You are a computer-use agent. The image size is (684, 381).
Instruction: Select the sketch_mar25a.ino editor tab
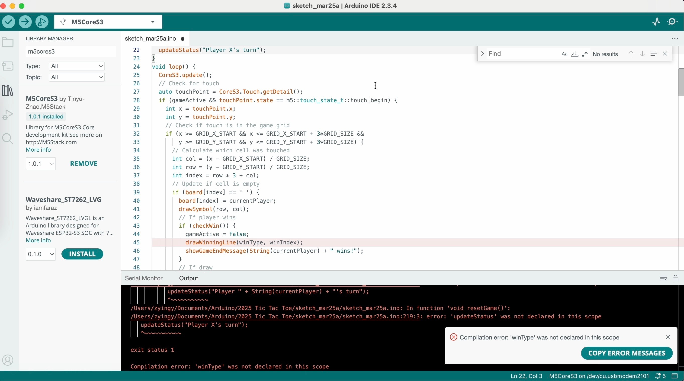coord(150,39)
